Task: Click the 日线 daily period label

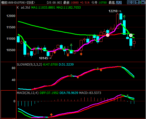Action: tap(30, 3)
